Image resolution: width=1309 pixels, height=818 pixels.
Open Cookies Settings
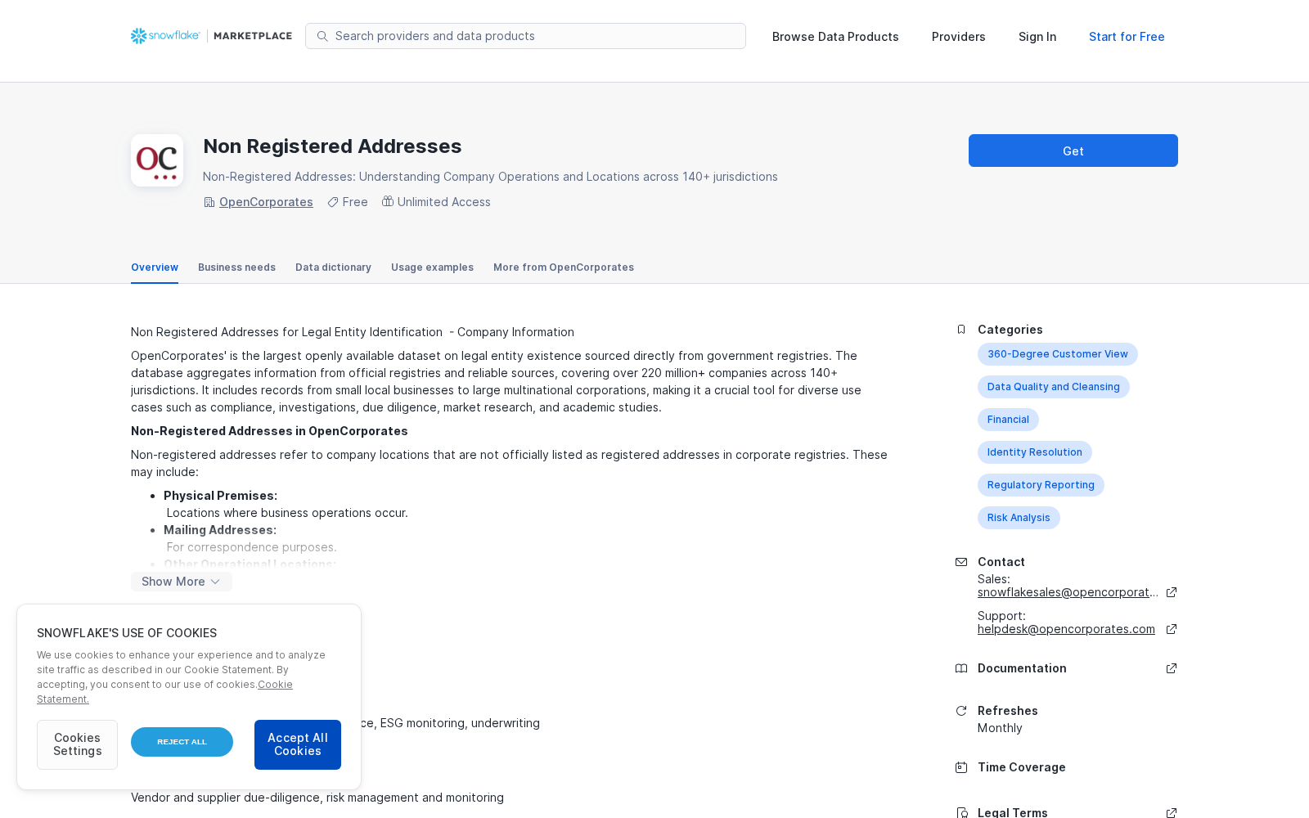pyautogui.click(x=77, y=744)
